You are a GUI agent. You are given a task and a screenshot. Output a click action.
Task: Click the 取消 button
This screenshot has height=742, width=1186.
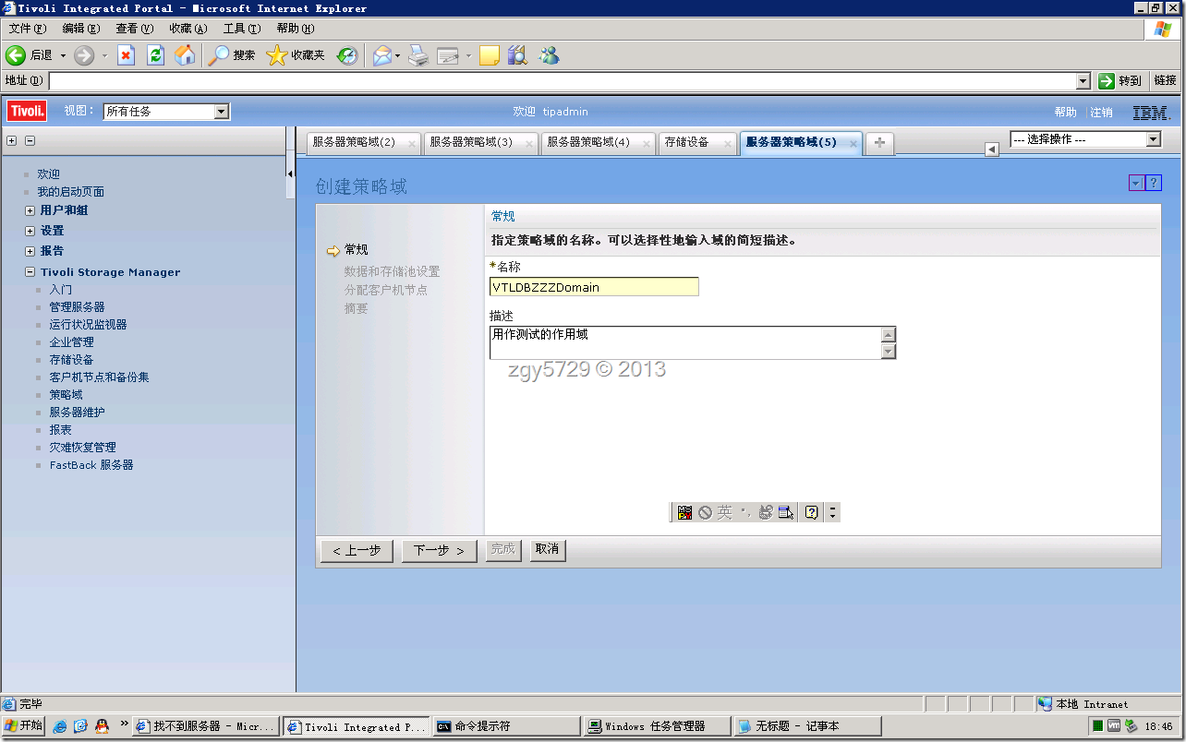[547, 549]
